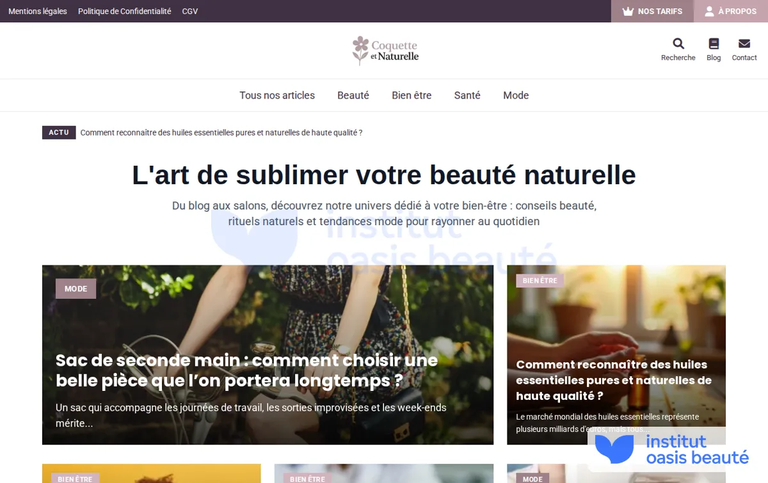Open the Blog book icon
Screen dimensions: 768x483
714,44
